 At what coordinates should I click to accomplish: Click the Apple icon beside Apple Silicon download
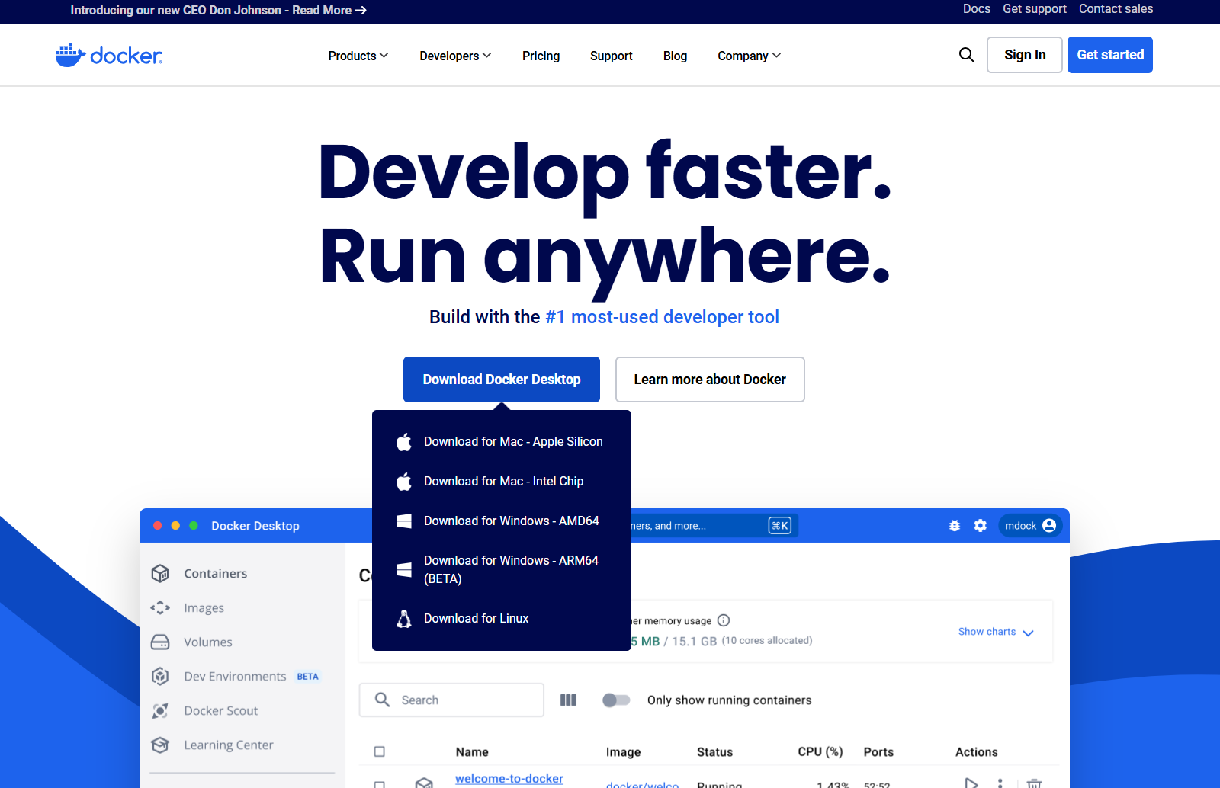click(404, 442)
